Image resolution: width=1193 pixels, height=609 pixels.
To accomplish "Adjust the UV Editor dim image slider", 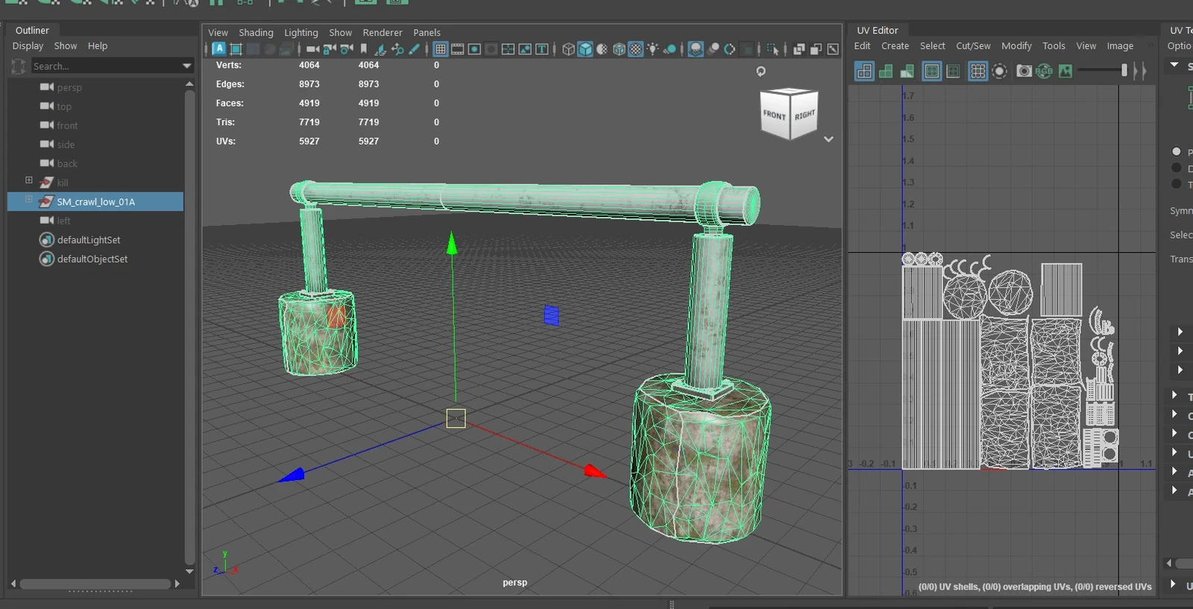I will 1124,70.
